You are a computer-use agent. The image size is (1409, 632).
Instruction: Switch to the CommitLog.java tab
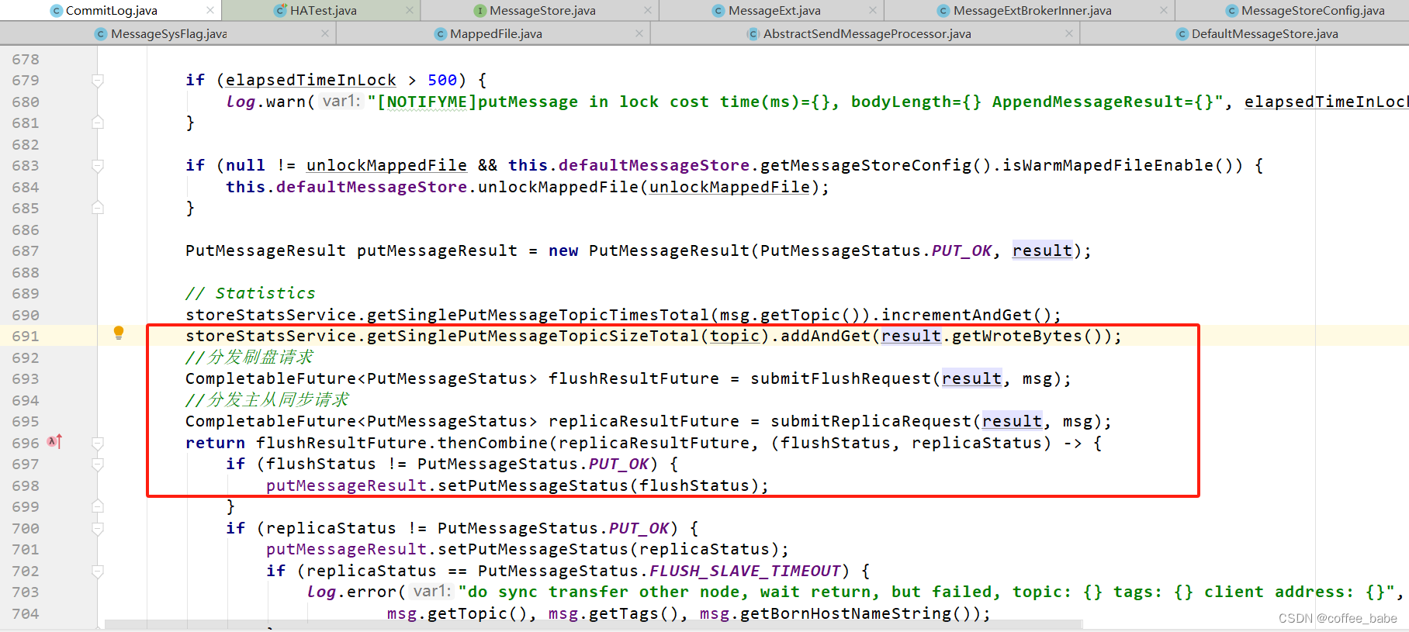(x=110, y=11)
